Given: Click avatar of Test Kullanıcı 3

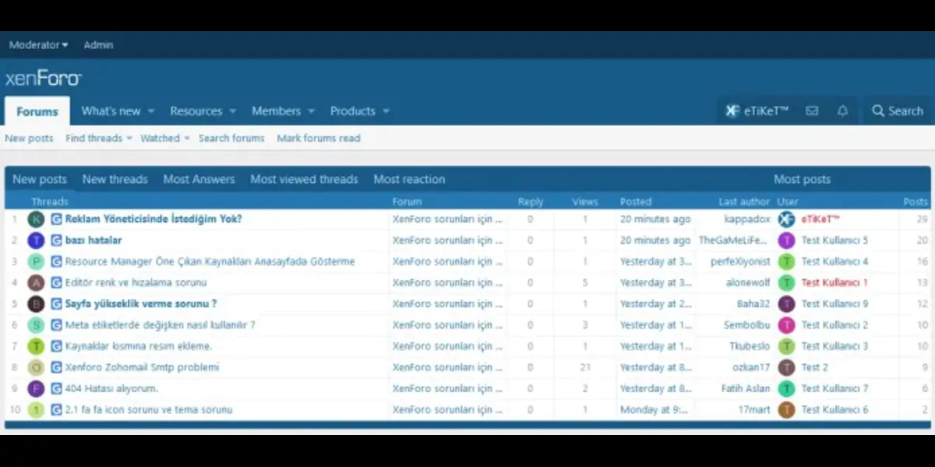Looking at the screenshot, I should tap(787, 346).
